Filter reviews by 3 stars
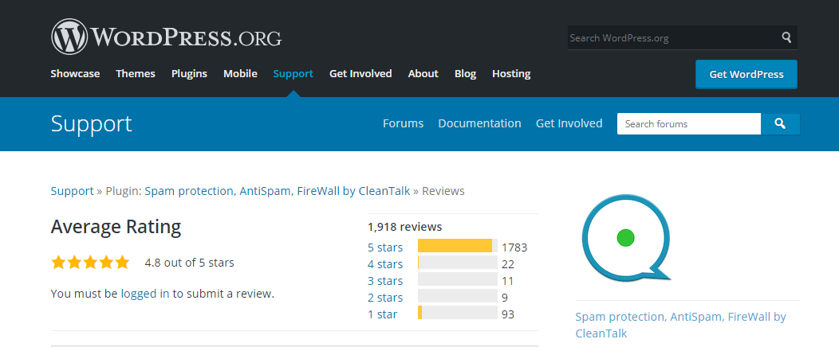Viewport: 839px width, 347px height. pyautogui.click(x=385, y=280)
